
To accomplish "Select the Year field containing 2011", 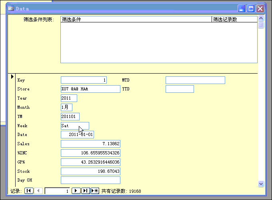I will tap(69, 98).
